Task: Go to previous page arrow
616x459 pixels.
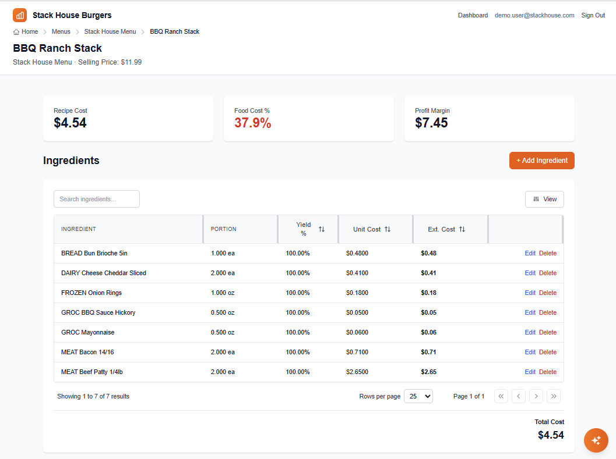Action: (x=519, y=396)
